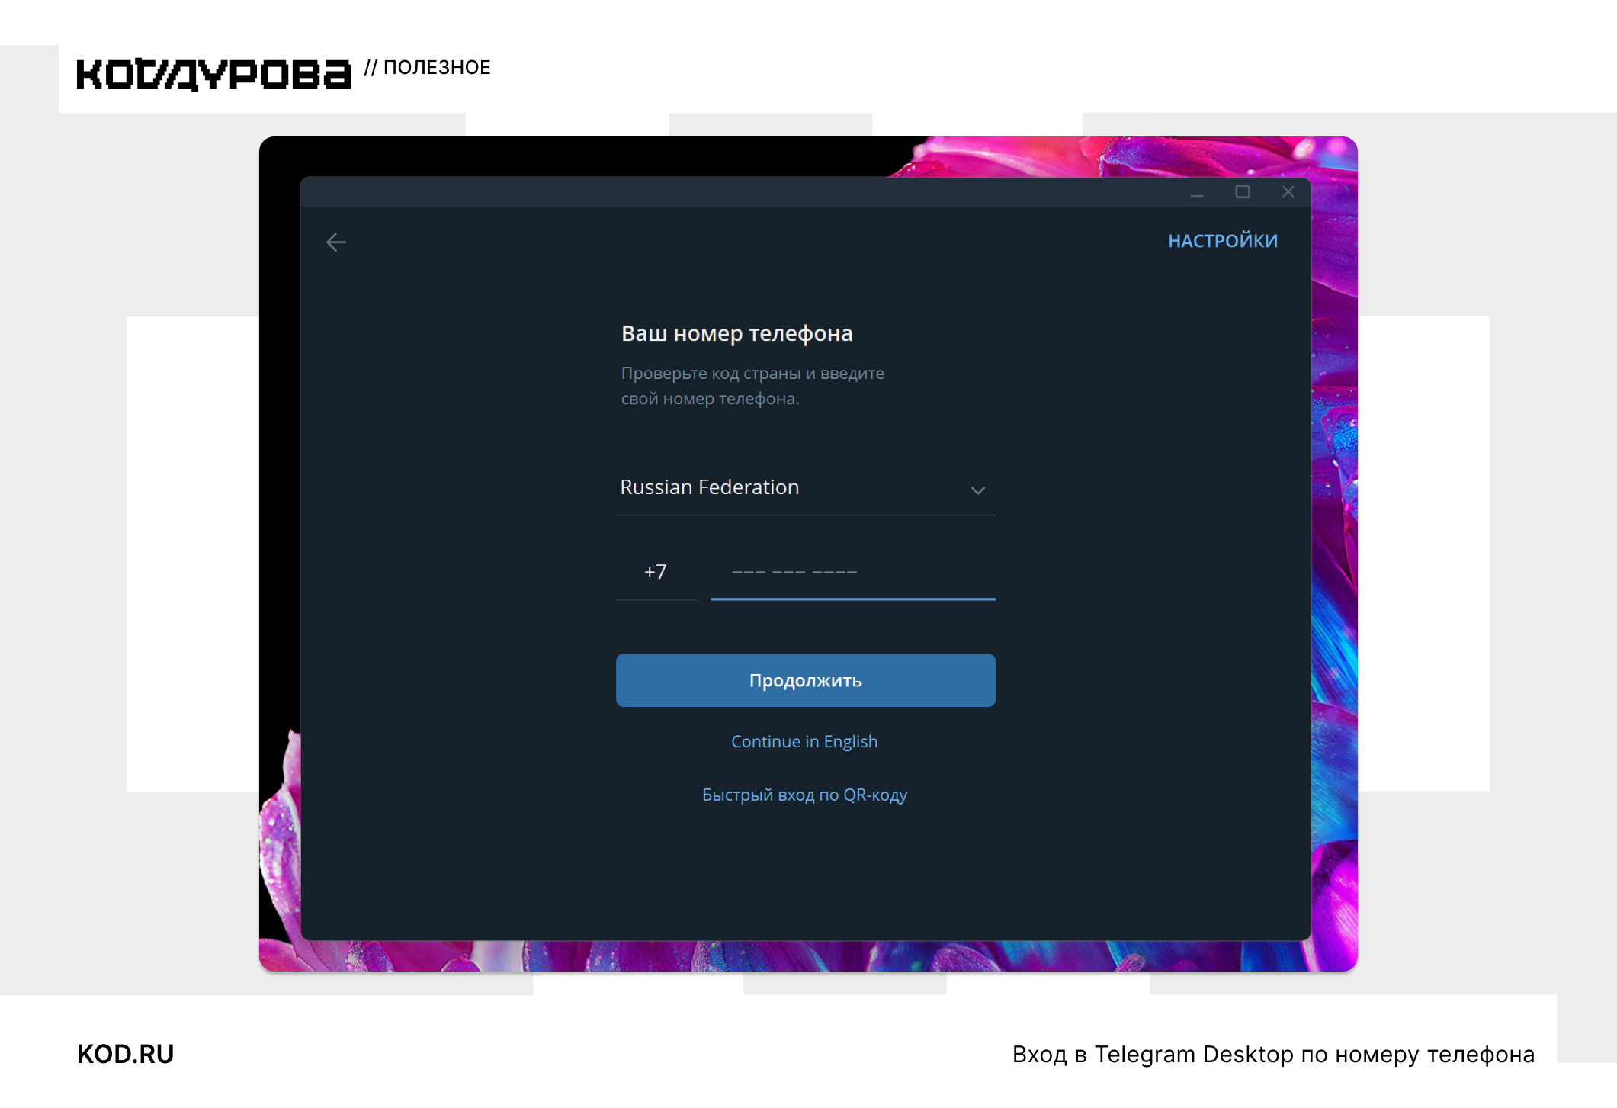Click the country dropdown chevron arrow
1617x1108 pixels.
click(x=978, y=490)
